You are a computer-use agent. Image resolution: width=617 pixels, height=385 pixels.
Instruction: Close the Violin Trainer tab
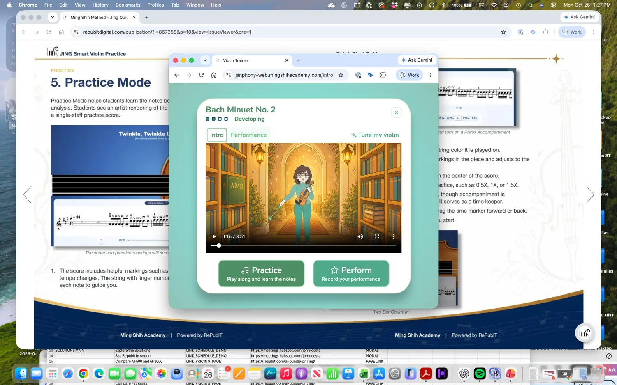(x=287, y=60)
